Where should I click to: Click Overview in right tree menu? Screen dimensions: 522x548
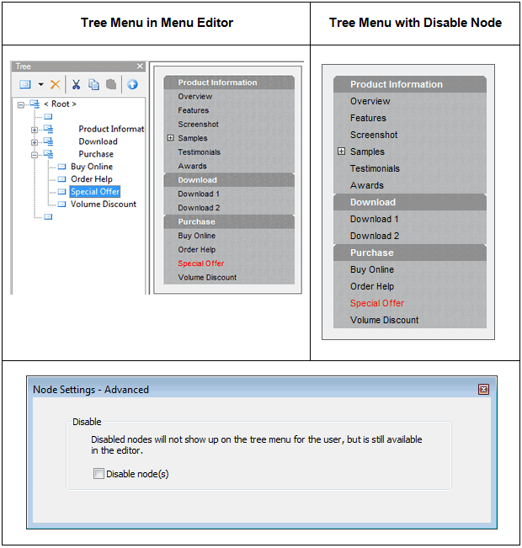pyautogui.click(x=370, y=101)
